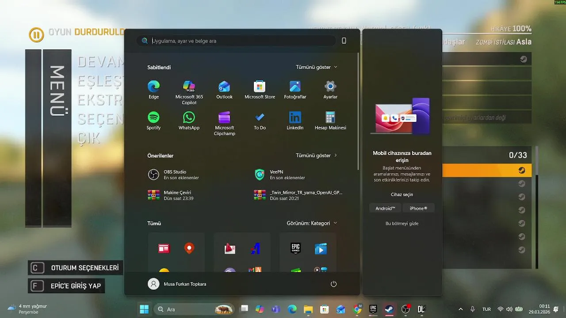The width and height of the screenshot is (566, 318).
Task: Launch the Fotoğraflar app
Action: click(x=295, y=90)
